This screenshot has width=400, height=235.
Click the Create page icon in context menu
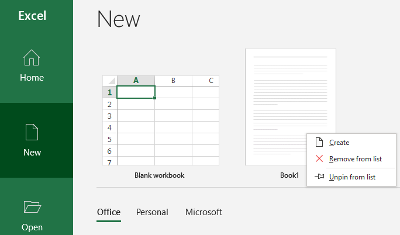pyautogui.click(x=319, y=142)
